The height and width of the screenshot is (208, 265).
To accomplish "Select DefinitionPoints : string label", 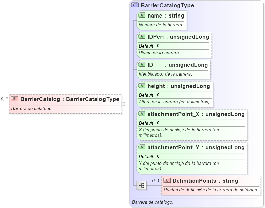I will pyautogui.click(x=205, y=181).
